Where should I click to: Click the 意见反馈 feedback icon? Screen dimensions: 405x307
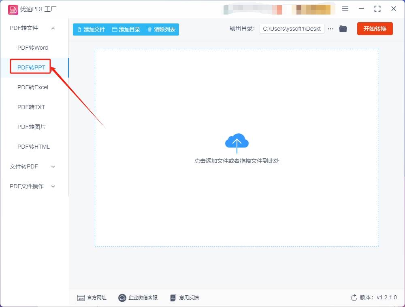click(x=173, y=298)
